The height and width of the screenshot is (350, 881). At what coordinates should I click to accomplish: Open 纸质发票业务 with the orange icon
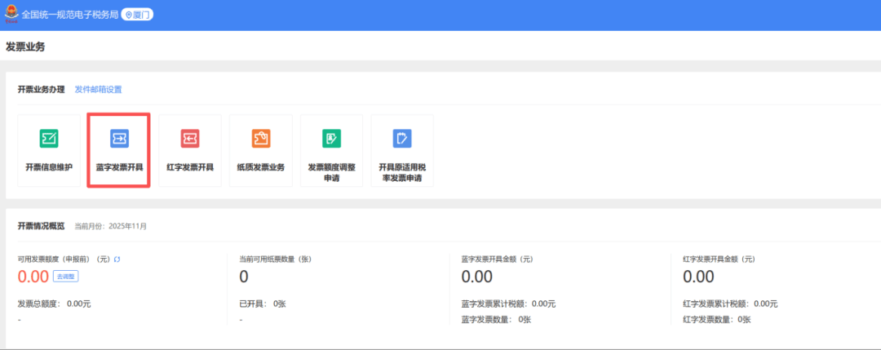(x=260, y=139)
